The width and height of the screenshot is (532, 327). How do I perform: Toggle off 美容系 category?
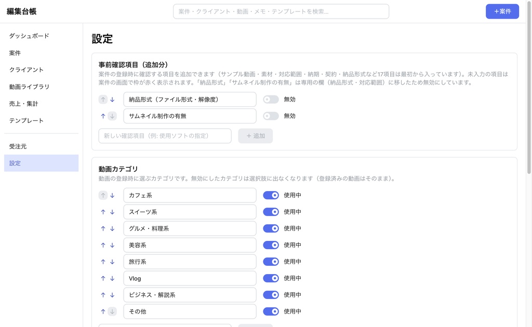click(271, 245)
